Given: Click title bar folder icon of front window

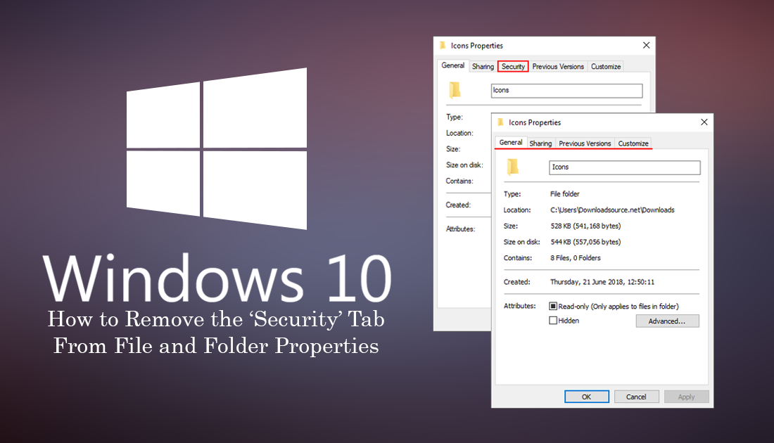Looking at the screenshot, I should click(500, 122).
